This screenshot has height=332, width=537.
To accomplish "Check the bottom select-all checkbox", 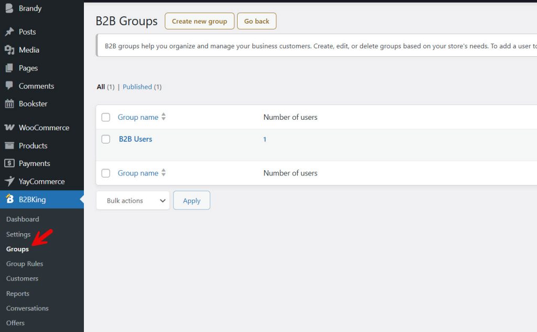I will point(105,173).
